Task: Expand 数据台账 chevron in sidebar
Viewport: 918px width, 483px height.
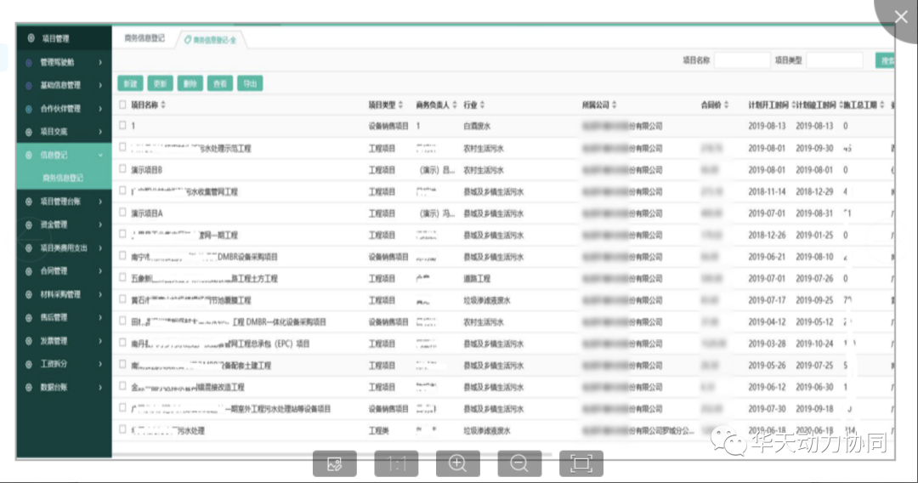Action: [x=100, y=388]
